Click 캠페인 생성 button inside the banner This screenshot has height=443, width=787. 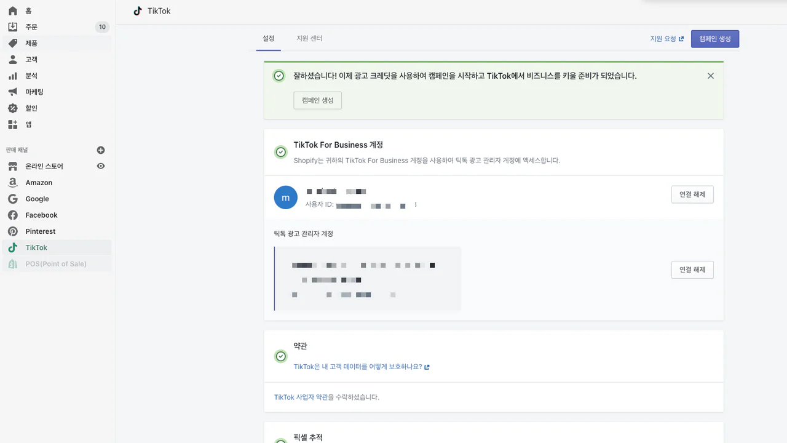(317, 100)
